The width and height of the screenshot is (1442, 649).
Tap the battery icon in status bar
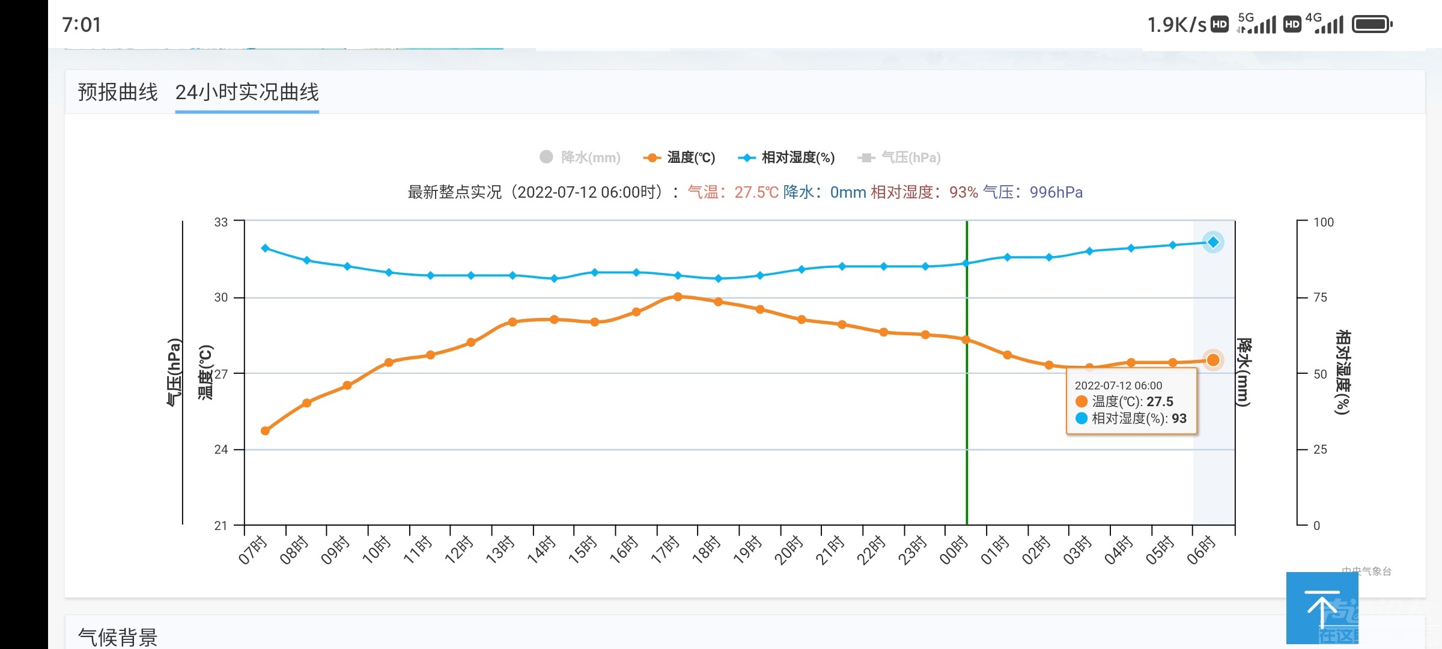1372,24
